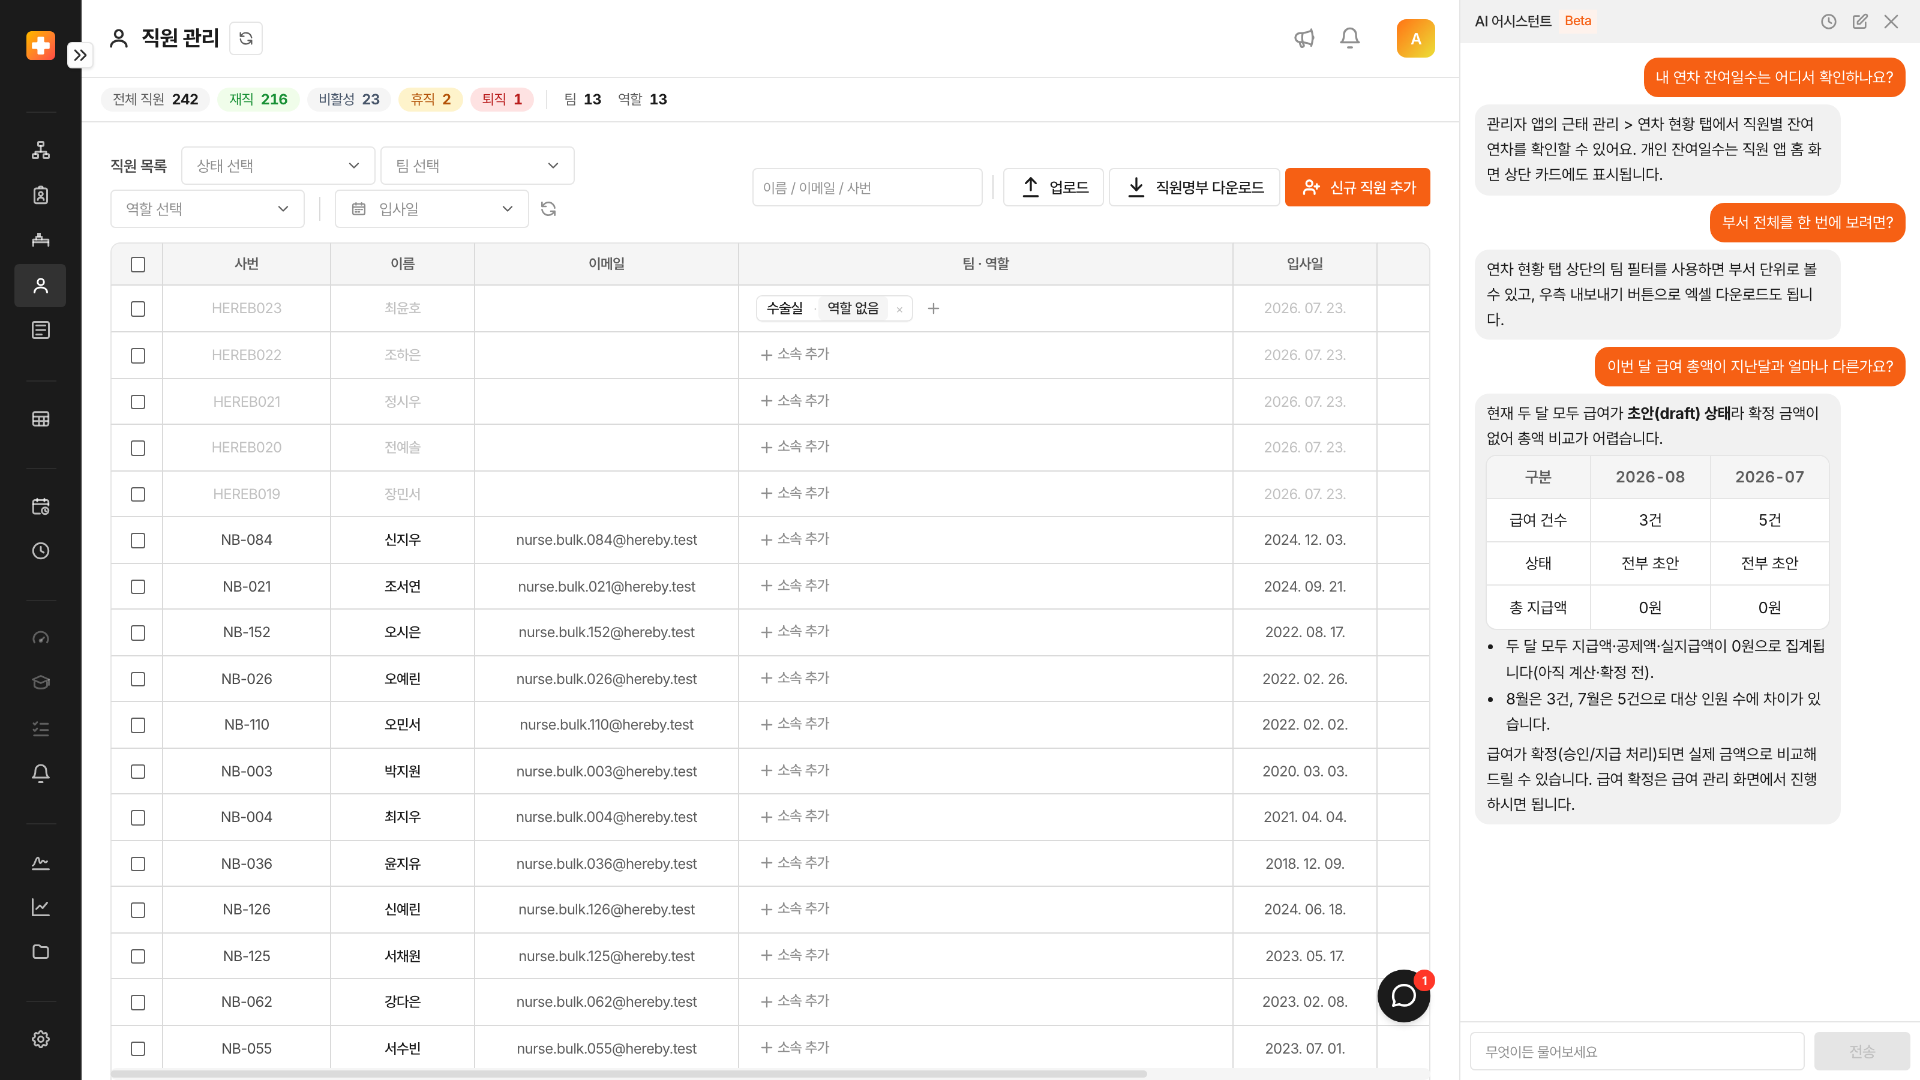Open the hospital bed sidebar icon

[x=40, y=240]
